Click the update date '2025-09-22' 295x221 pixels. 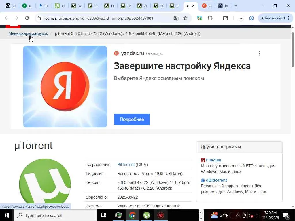127,197
